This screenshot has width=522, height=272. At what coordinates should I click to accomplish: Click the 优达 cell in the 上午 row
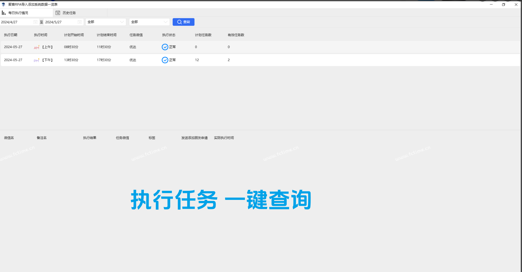click(133, 47)
